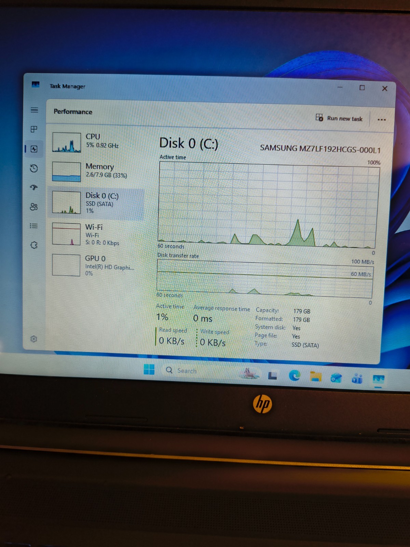
Task: Select the Wi-Fi performance item
Action: click(x=96, y=235)
